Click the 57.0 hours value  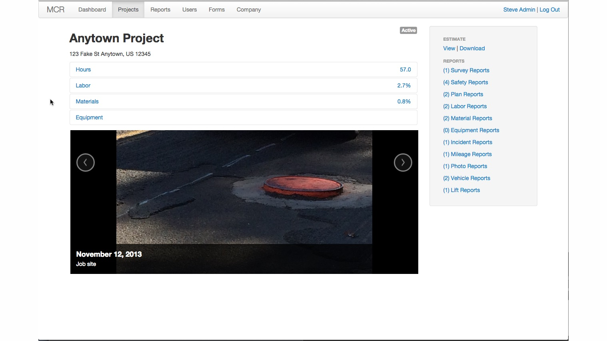405,69
